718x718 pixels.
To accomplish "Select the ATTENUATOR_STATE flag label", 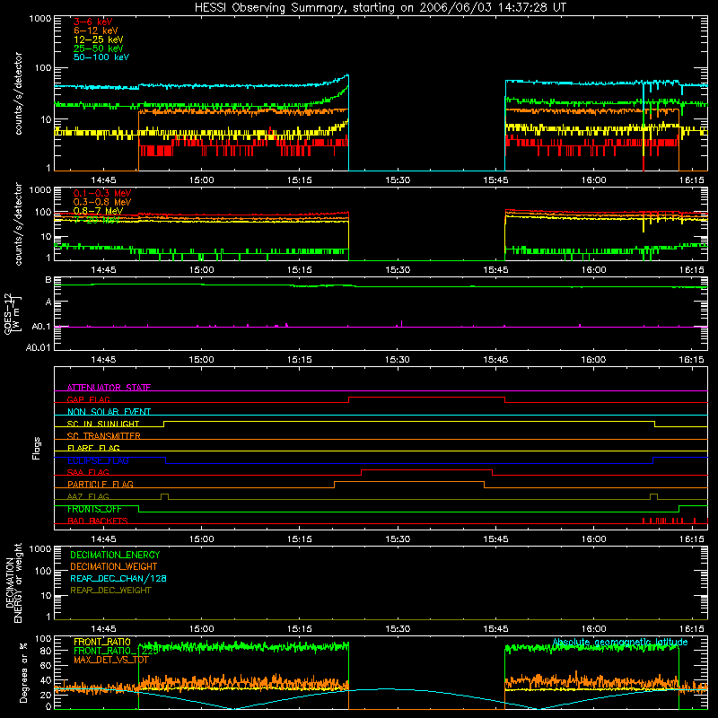I will [109, 388].
